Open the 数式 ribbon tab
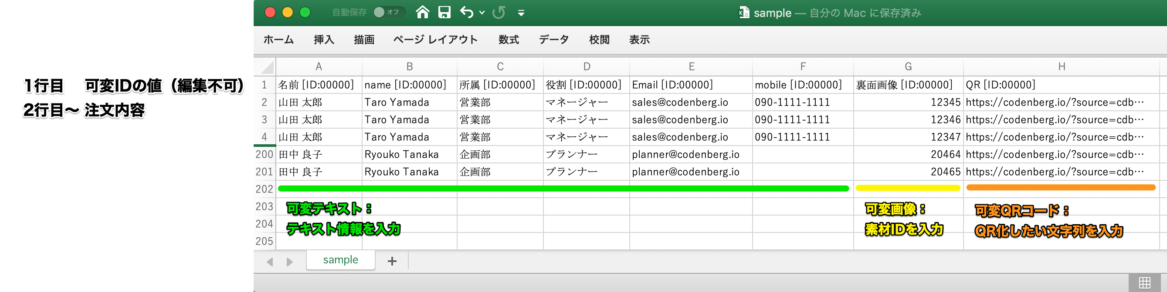 508,40
